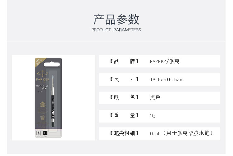Click the Parker refill product image
233x156 pixels.
pyautogui.click(x=48, y=98)
